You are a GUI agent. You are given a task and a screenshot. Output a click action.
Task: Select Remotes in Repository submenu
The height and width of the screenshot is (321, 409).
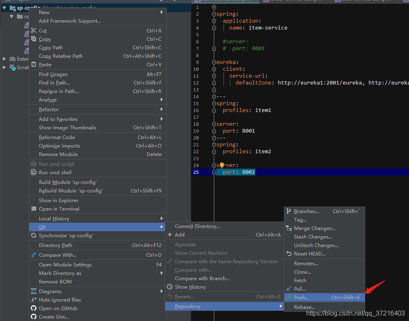(x=324, y=264)
